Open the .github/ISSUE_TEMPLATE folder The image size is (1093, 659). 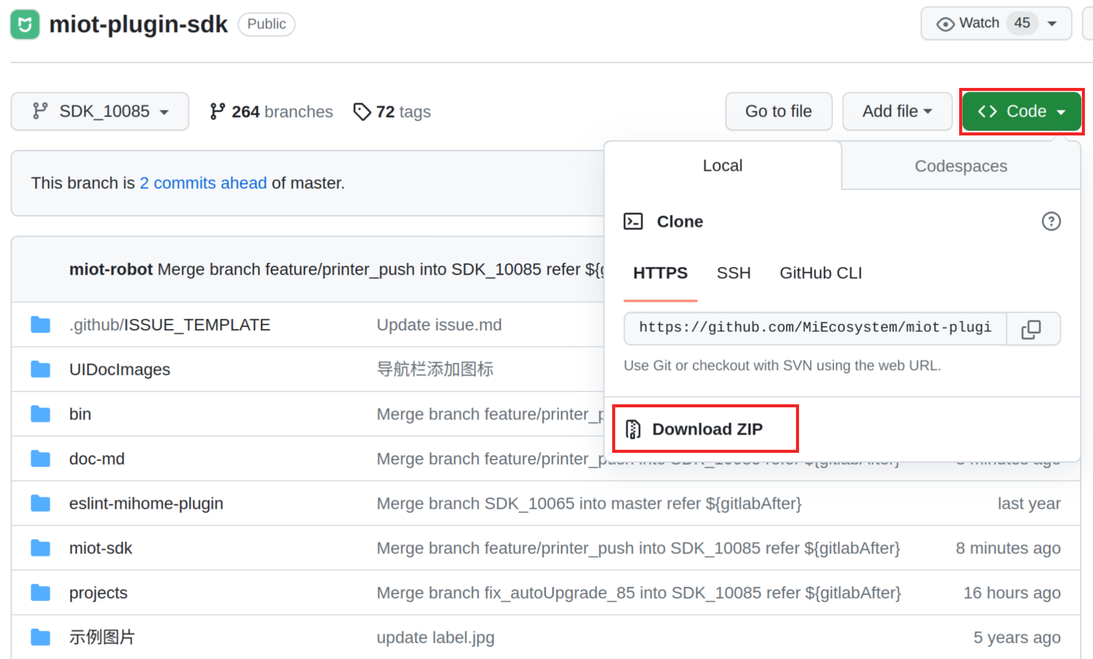[x=170, y=325]
